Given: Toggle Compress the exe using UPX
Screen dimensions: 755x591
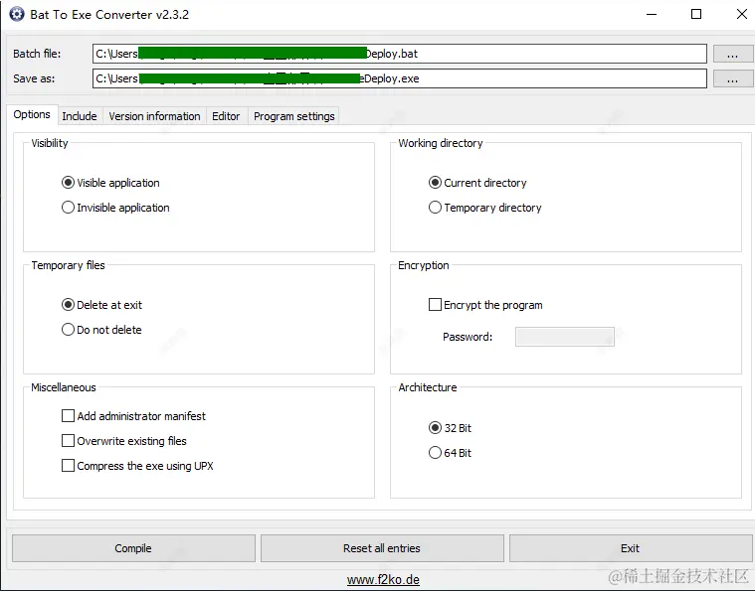Looking at the screenshot, I should pos(137,466).
